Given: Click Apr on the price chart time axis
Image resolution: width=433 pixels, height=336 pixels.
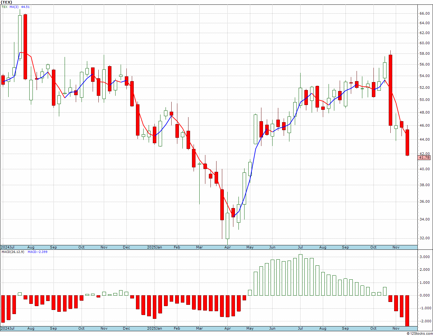Looking at the screenshot, I should coord(227,247).
